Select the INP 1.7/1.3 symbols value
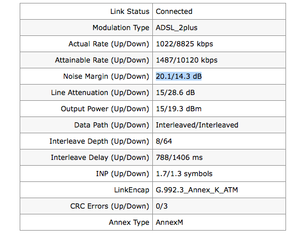 coord(184,174)
